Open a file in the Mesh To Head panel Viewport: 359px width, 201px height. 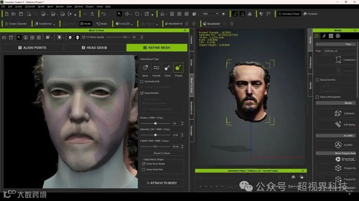(4, 37)
